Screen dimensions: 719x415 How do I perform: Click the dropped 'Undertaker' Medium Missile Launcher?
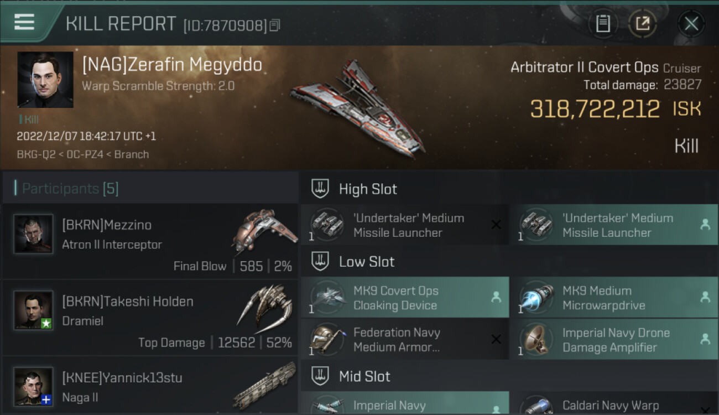(x=614, y=225)
